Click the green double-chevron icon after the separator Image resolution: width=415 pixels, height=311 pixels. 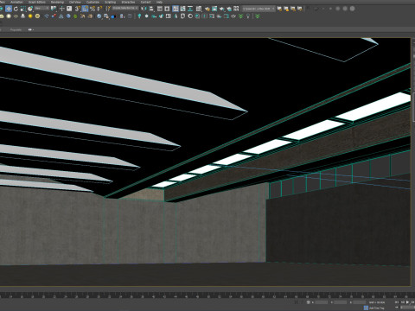point(258,16)
